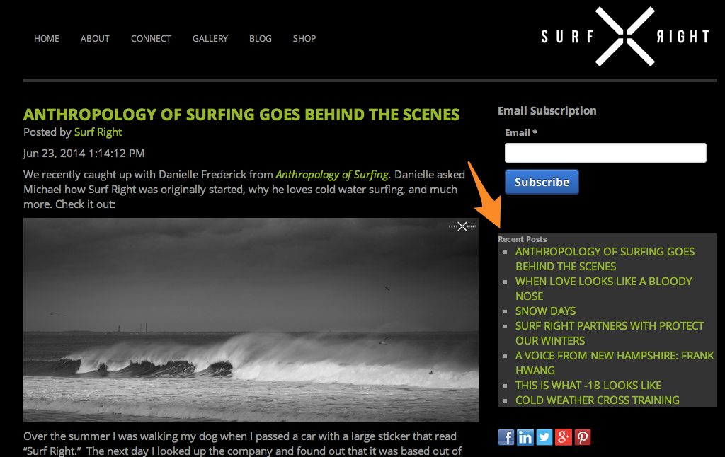Visit the SHOP page
This screenshot has height=457, width=725.
(x=304, y=39)
